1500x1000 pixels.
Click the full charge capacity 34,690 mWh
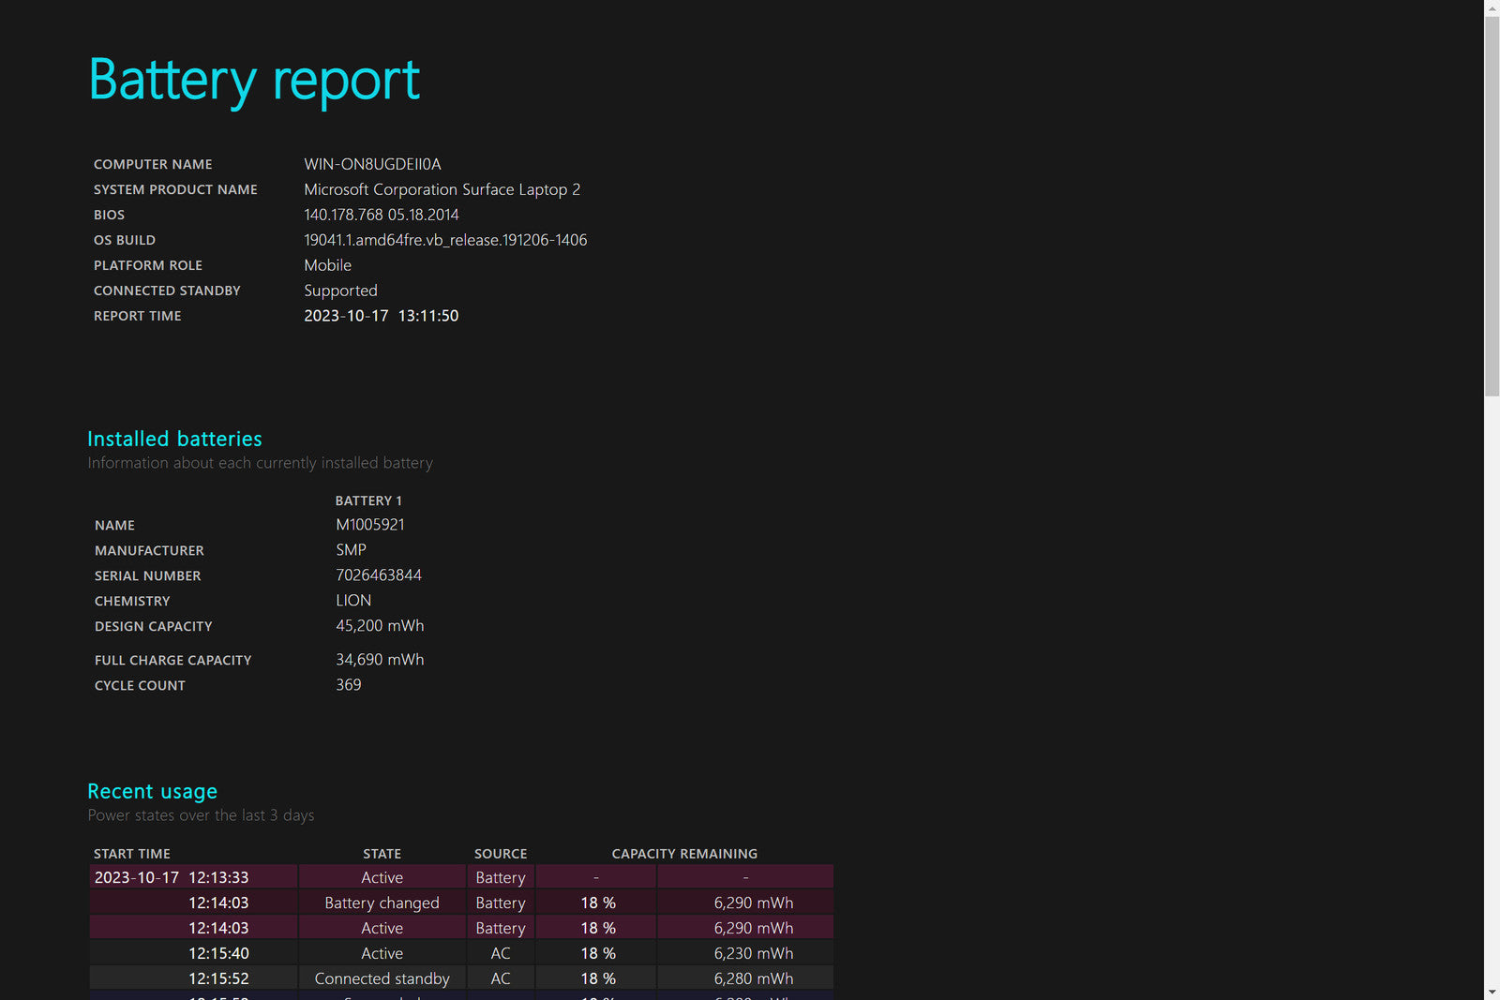coord(380,660)
